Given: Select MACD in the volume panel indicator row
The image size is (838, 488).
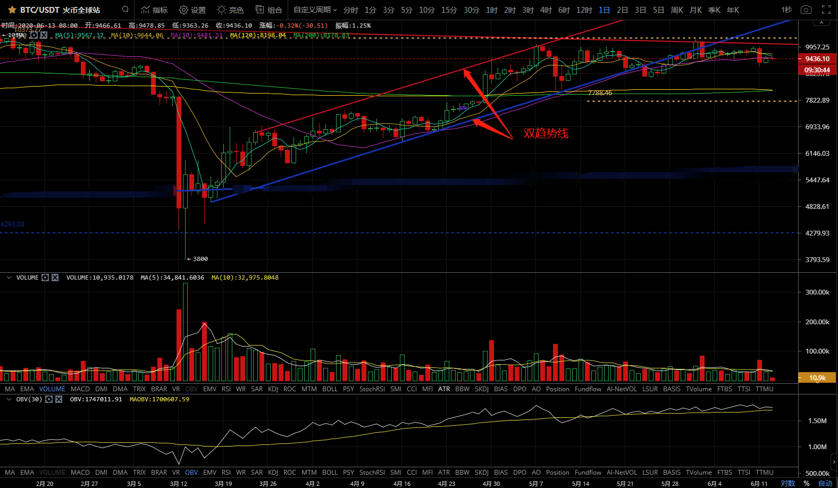Looking at the screenshot, I should coord(80,389).
